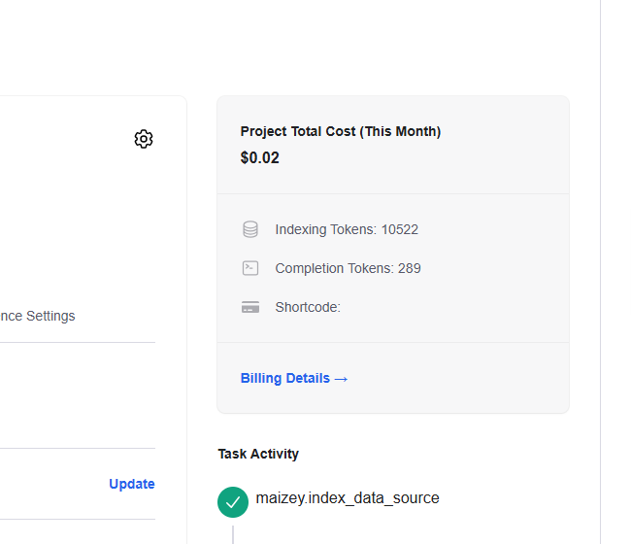The image size is (631, 544).
Task: Click the Task Activity heading
Action: 258,454
